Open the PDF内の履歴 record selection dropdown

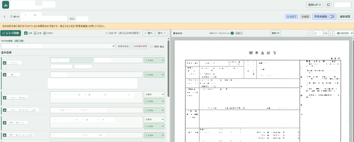[x=58, y=46]
